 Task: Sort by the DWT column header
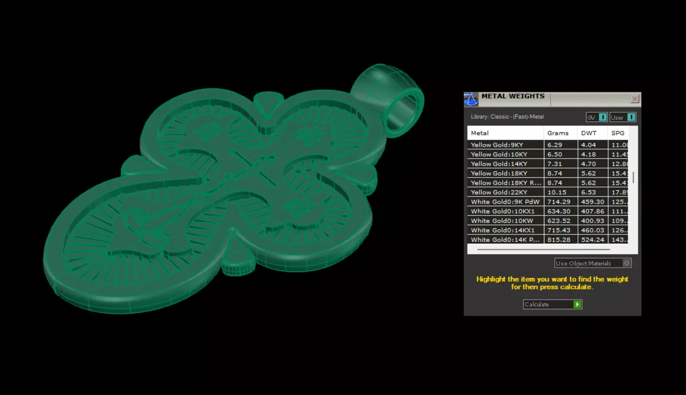click(593, 133)
